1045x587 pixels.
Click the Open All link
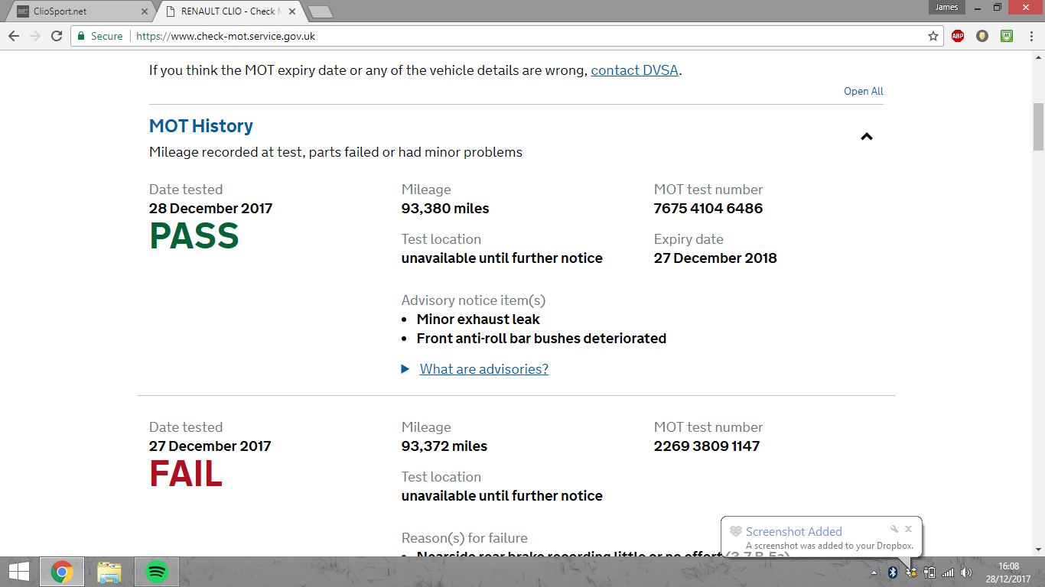click(x=864, y=91)
